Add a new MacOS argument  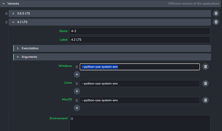tap(77, 108)
